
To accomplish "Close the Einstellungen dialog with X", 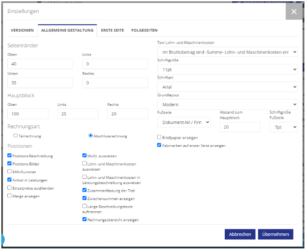I will 294,12.
